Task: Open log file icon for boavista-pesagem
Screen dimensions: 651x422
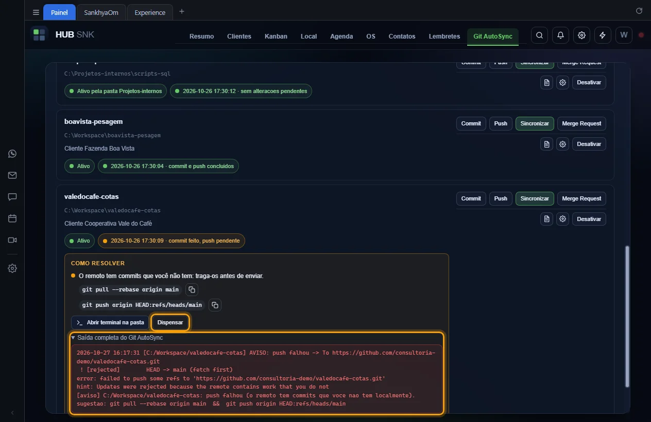Action: pos(546,144)
